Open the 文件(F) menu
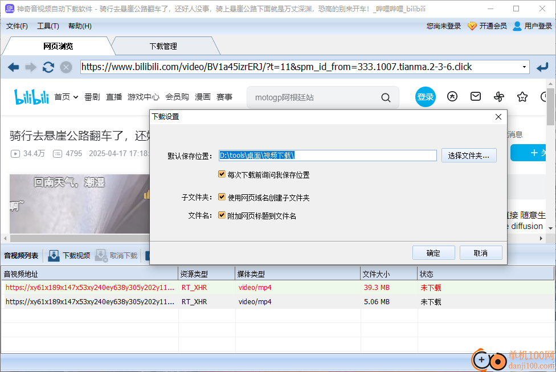 (17, 26)
